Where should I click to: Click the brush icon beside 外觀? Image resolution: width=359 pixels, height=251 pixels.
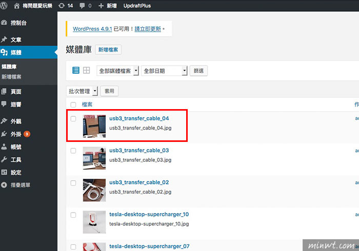pos(4,121)
